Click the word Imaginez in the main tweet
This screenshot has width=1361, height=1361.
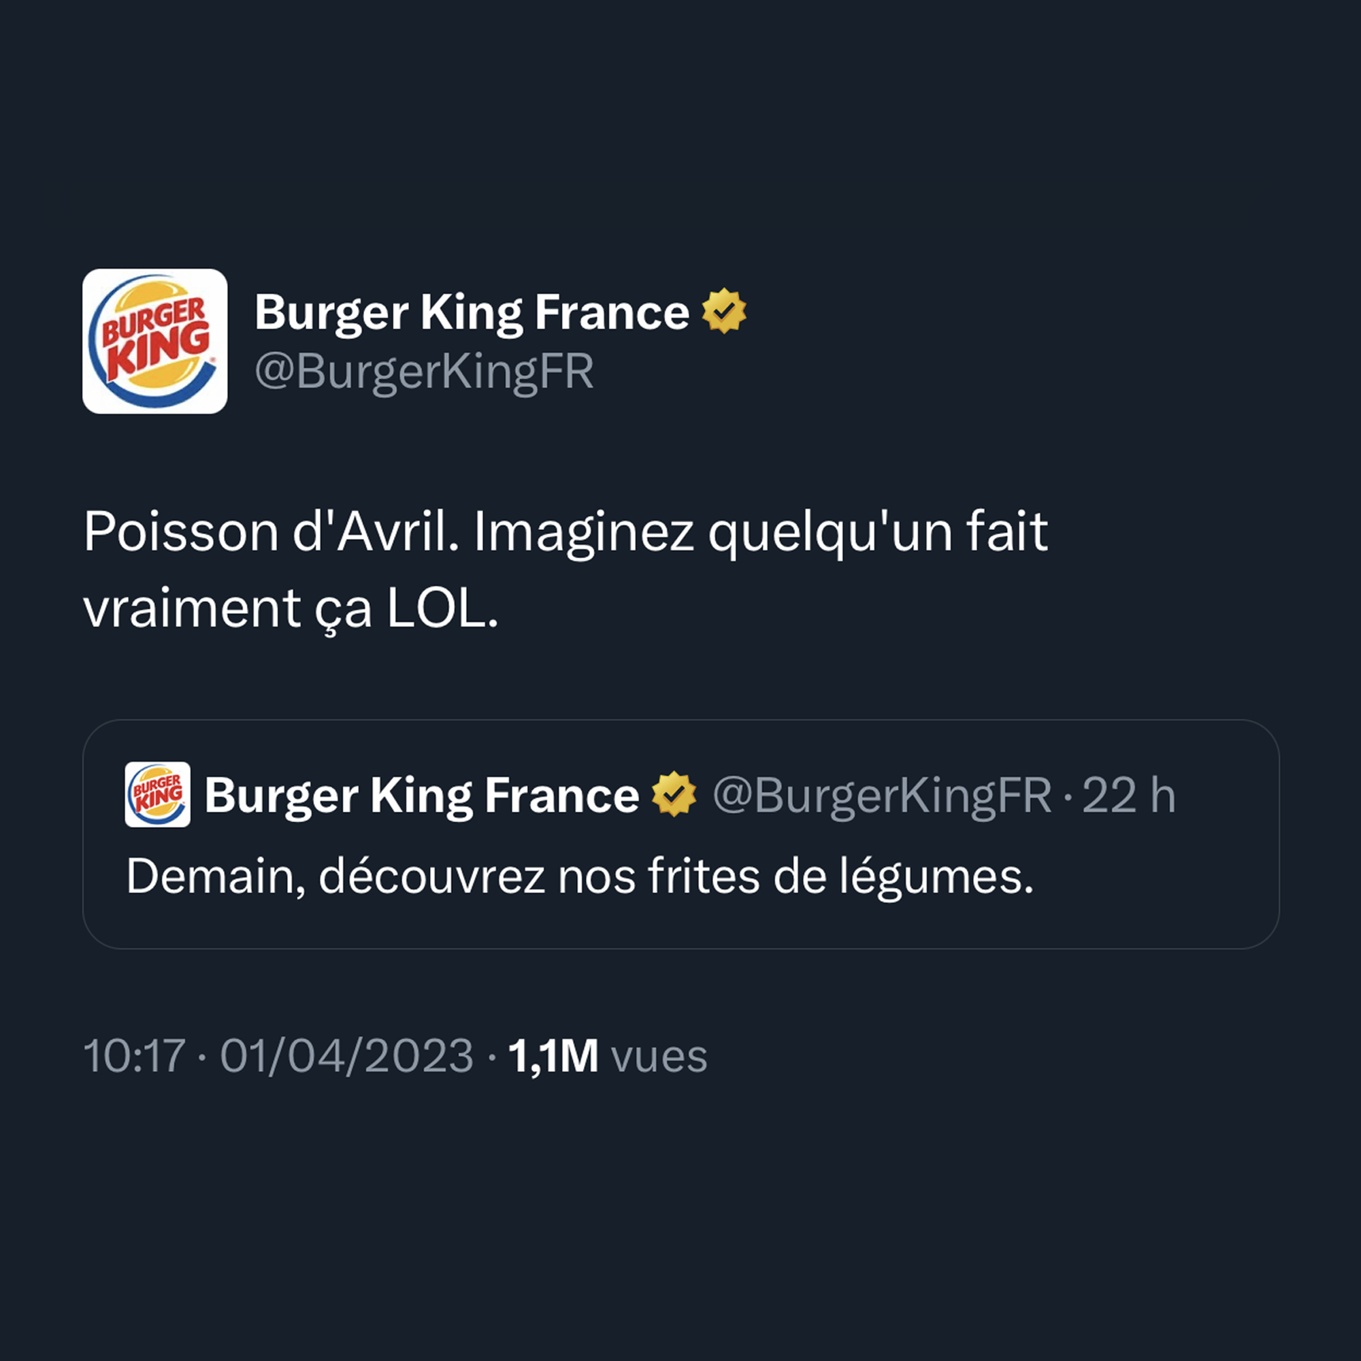click(583, 532)
